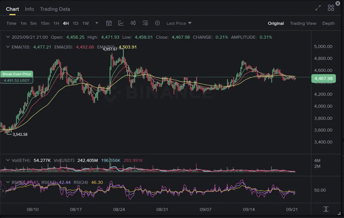Screen dimensions: 344x218
Task: Click the EMA(50) value 4,503.91
Action: tap(128, 47)
